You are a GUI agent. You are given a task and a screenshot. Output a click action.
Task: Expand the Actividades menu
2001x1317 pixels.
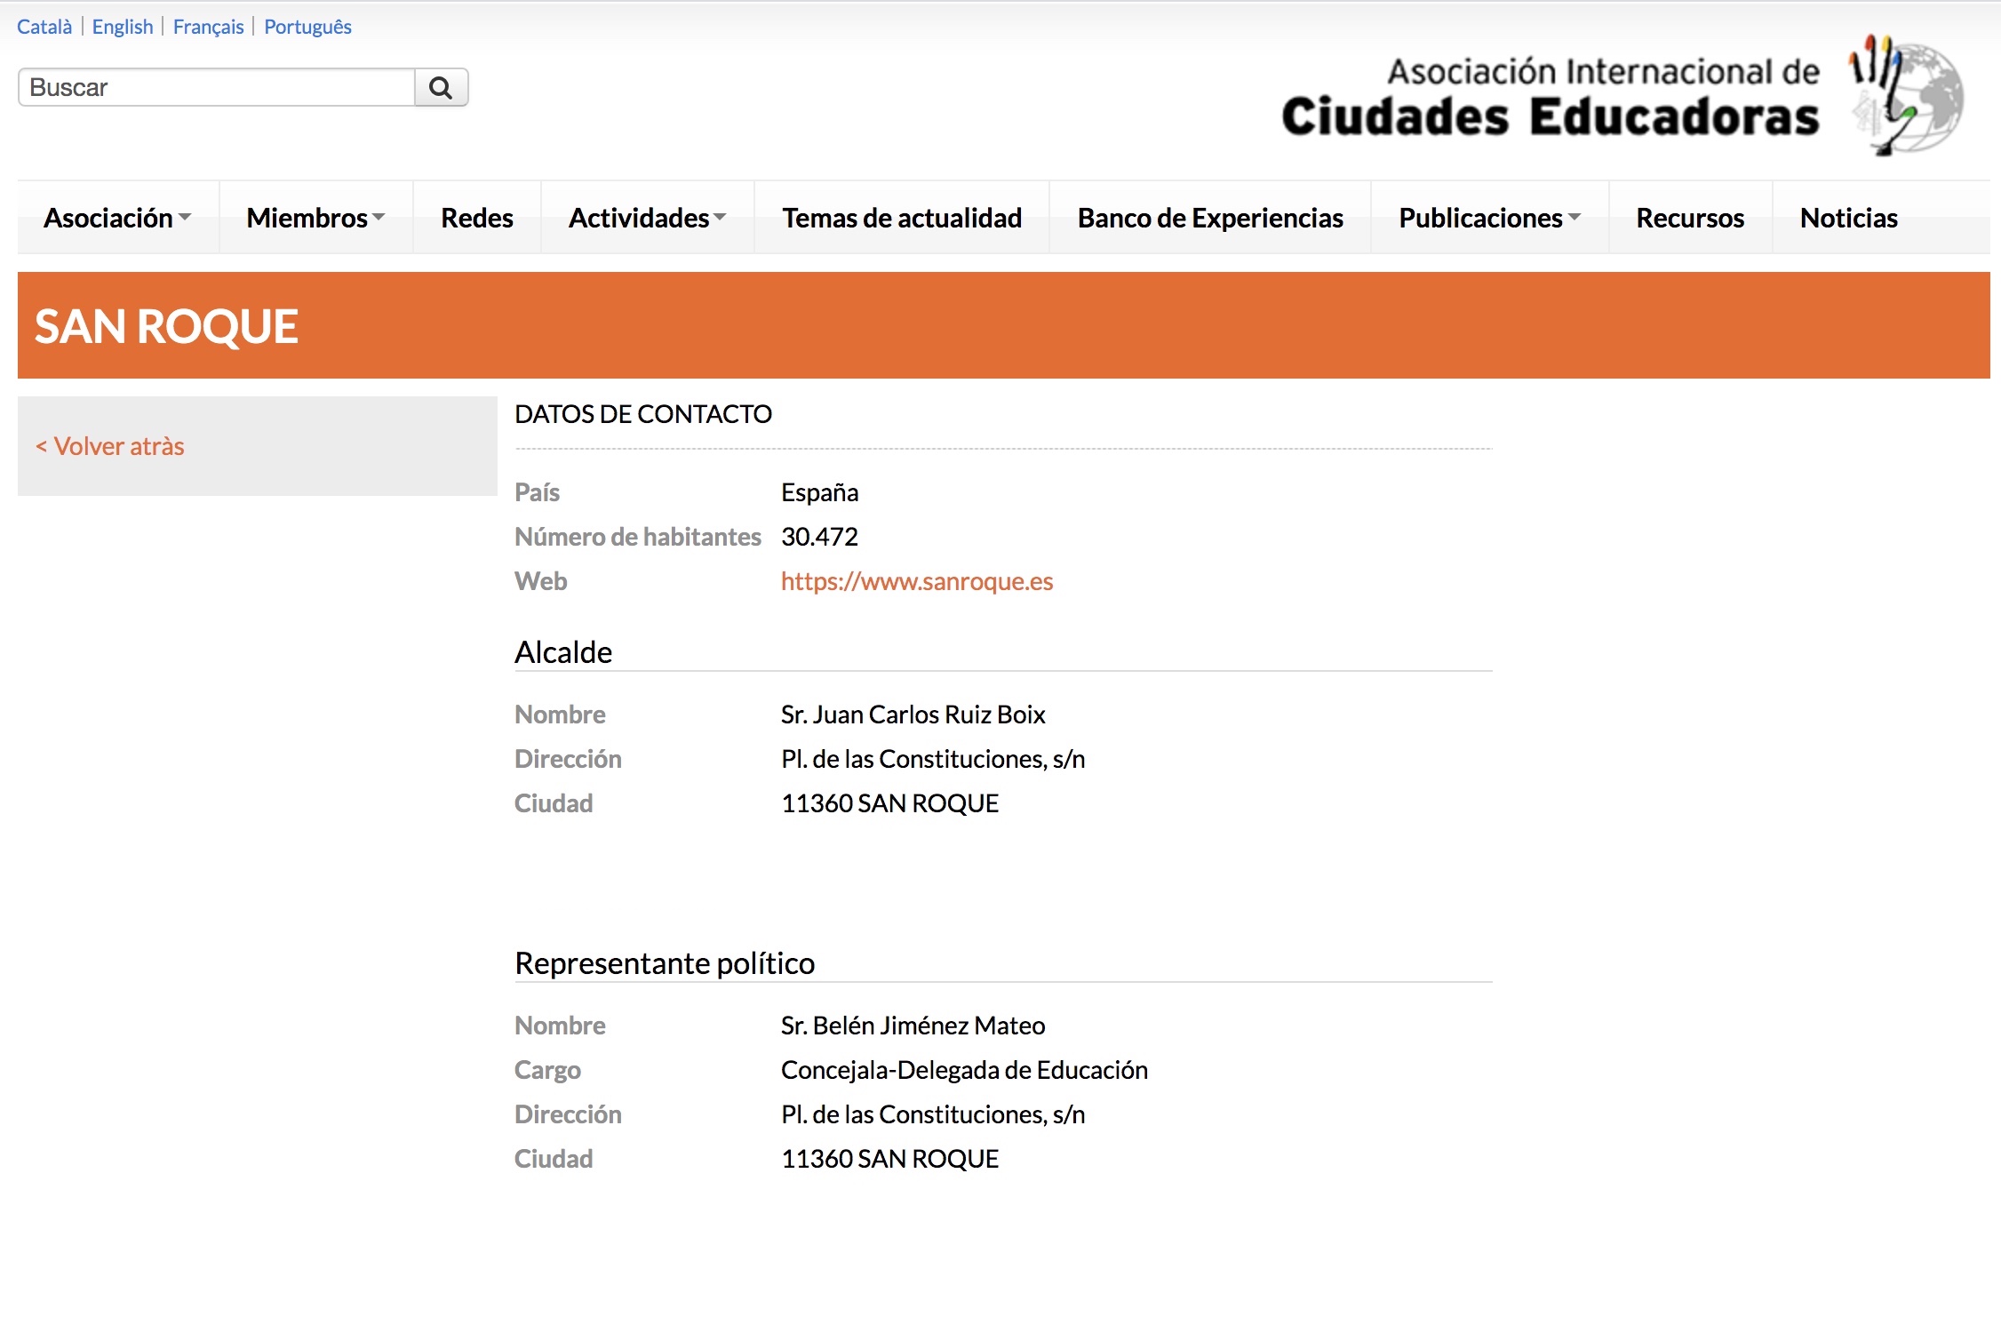(647, 218)
